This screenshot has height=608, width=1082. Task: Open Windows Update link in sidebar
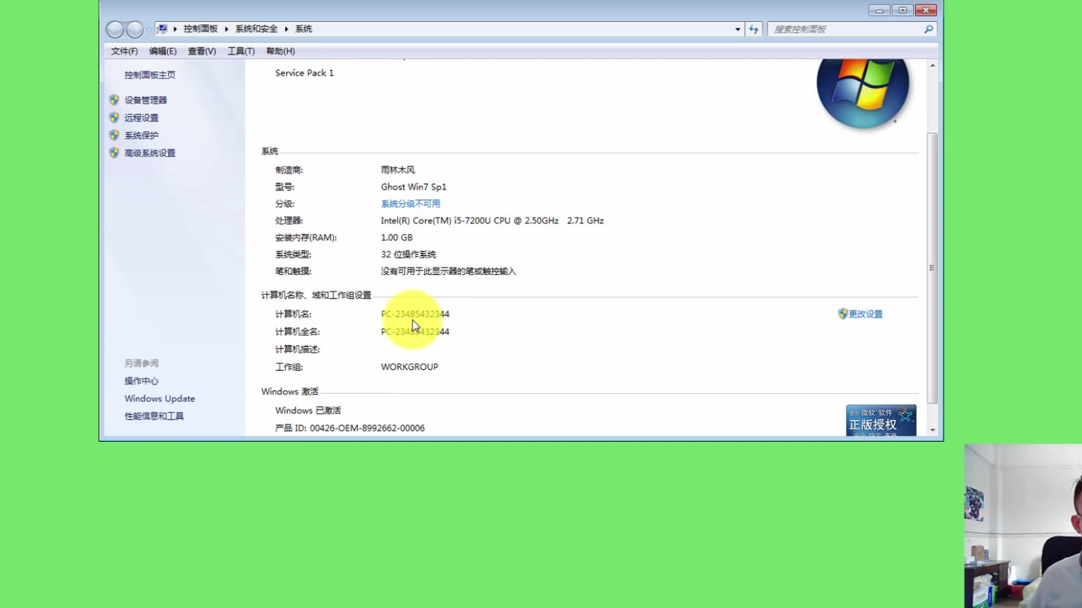(160, 399)
